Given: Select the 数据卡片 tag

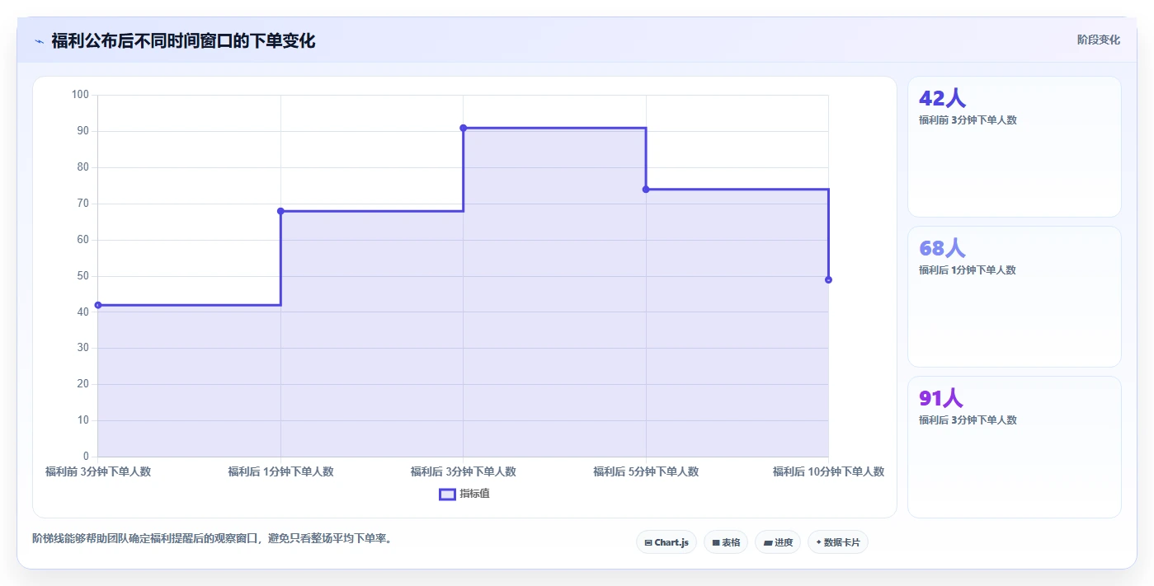Looking at the screenshot, I should click(838, 542).
